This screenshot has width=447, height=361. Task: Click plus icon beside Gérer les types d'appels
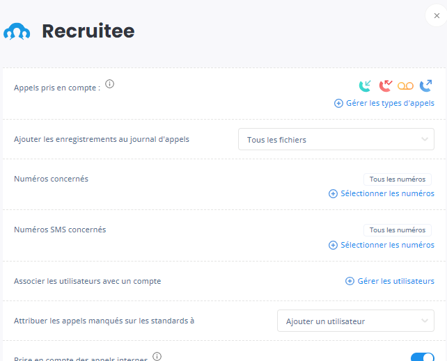point(338,103)
